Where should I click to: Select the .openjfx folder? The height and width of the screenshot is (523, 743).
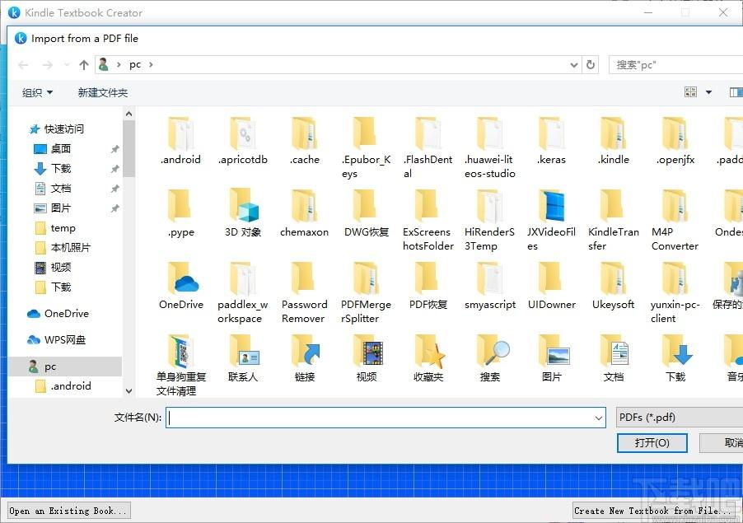click(x=675, y=141)
